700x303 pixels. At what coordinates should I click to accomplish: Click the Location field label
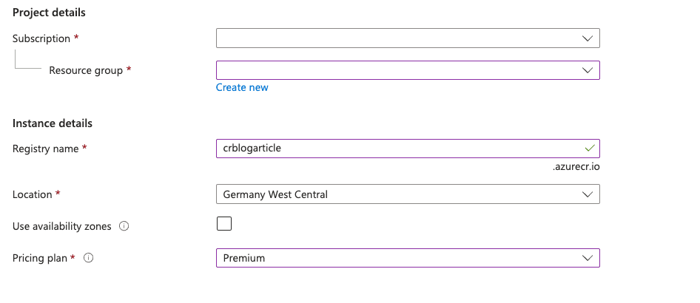(32, 194)
